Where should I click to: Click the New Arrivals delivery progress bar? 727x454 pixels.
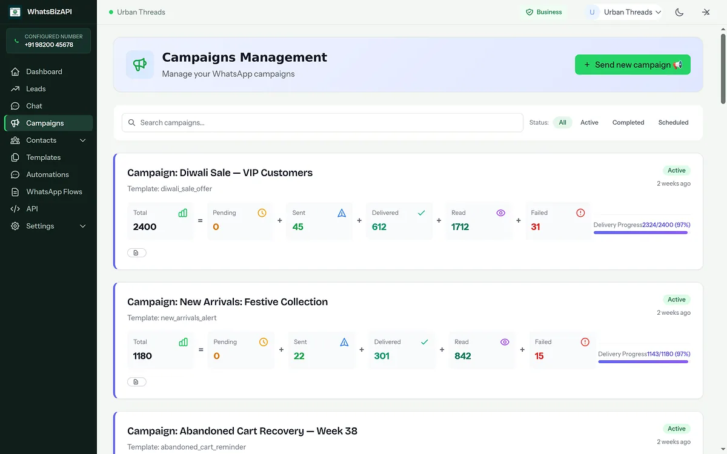pyautogui.click(x=643, y=361)
